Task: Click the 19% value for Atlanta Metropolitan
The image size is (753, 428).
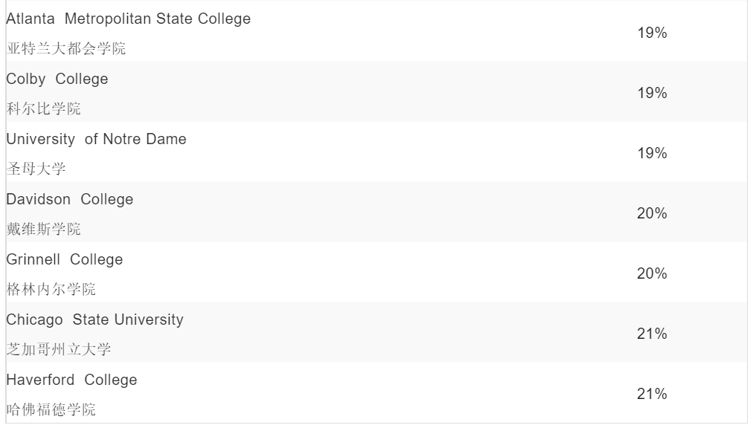Action: 652,33
